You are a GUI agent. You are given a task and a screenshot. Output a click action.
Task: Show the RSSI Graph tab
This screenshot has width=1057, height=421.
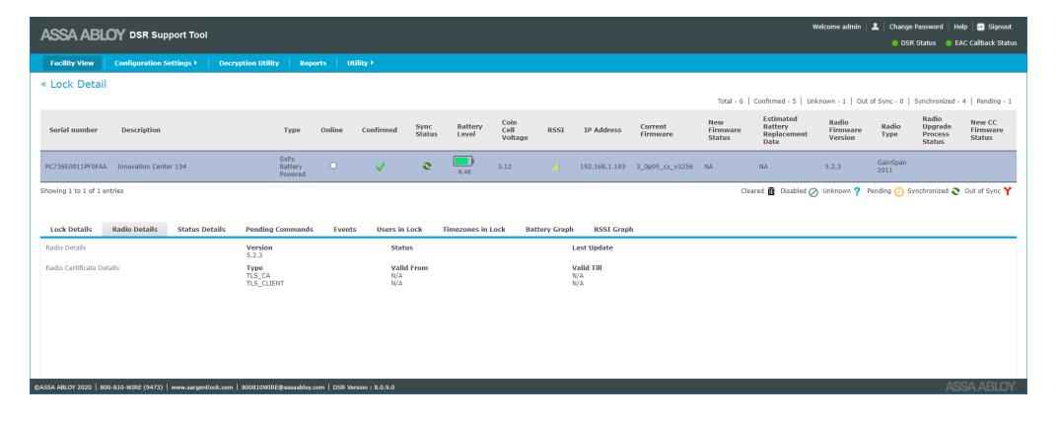(x=612, y=230)
